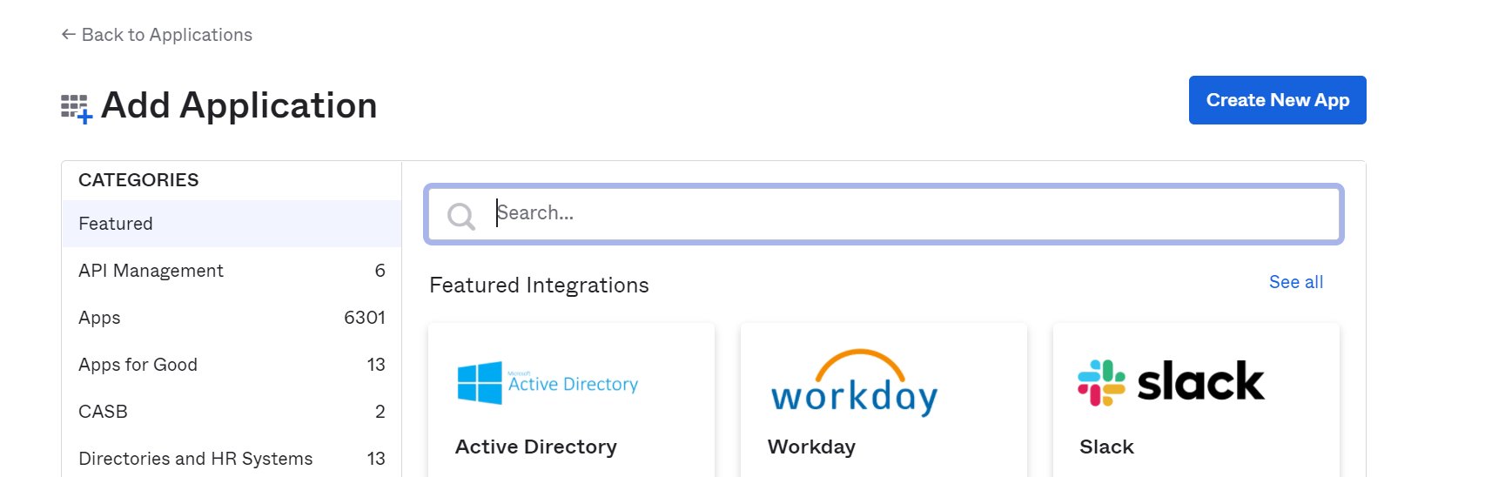Select the API Management category

pyautogui.click(x=151, y=271)
